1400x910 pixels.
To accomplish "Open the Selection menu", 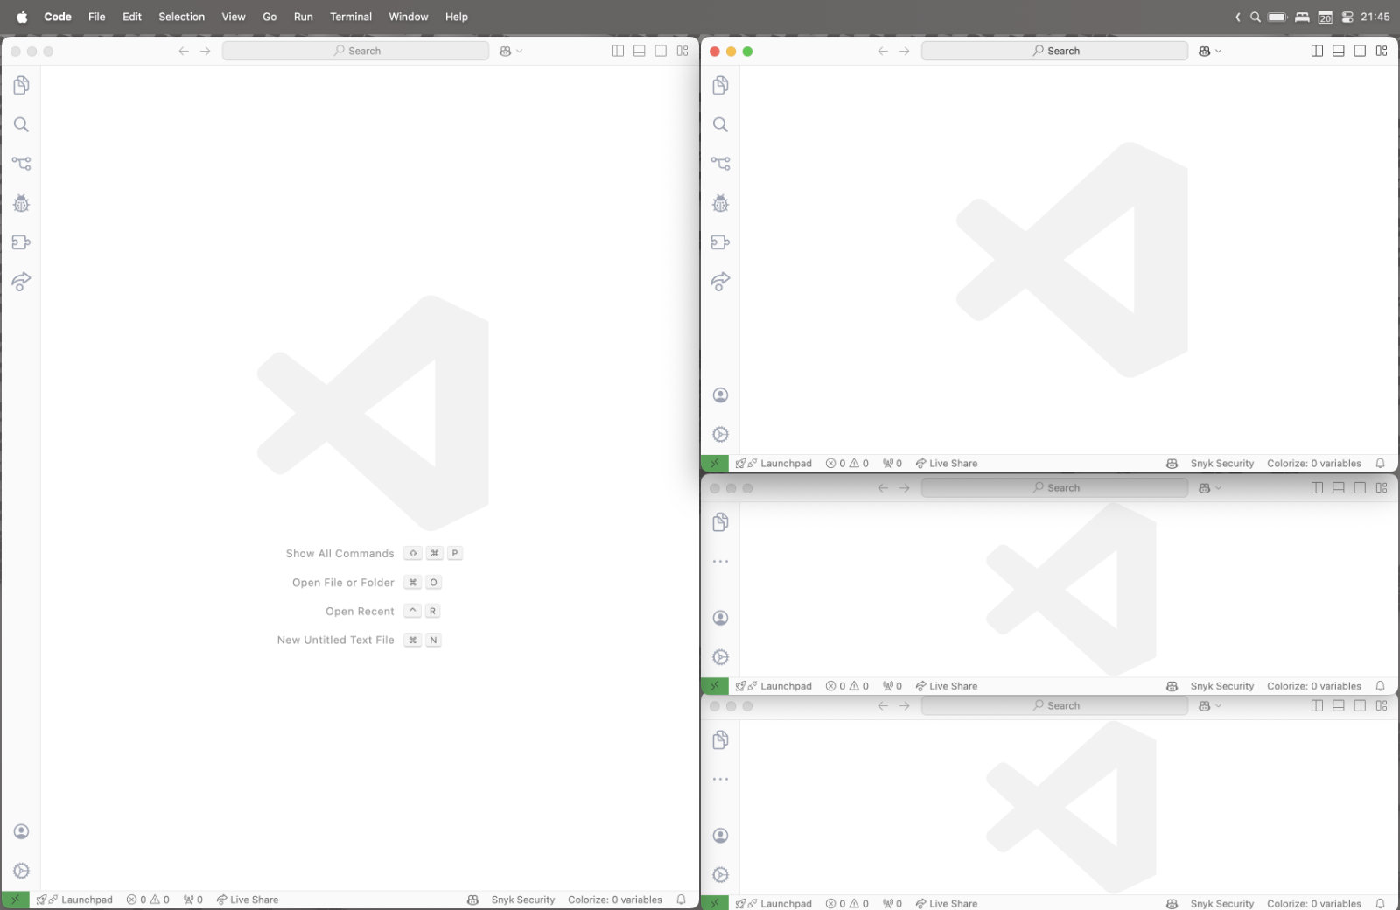I will [x=181, y=17].
